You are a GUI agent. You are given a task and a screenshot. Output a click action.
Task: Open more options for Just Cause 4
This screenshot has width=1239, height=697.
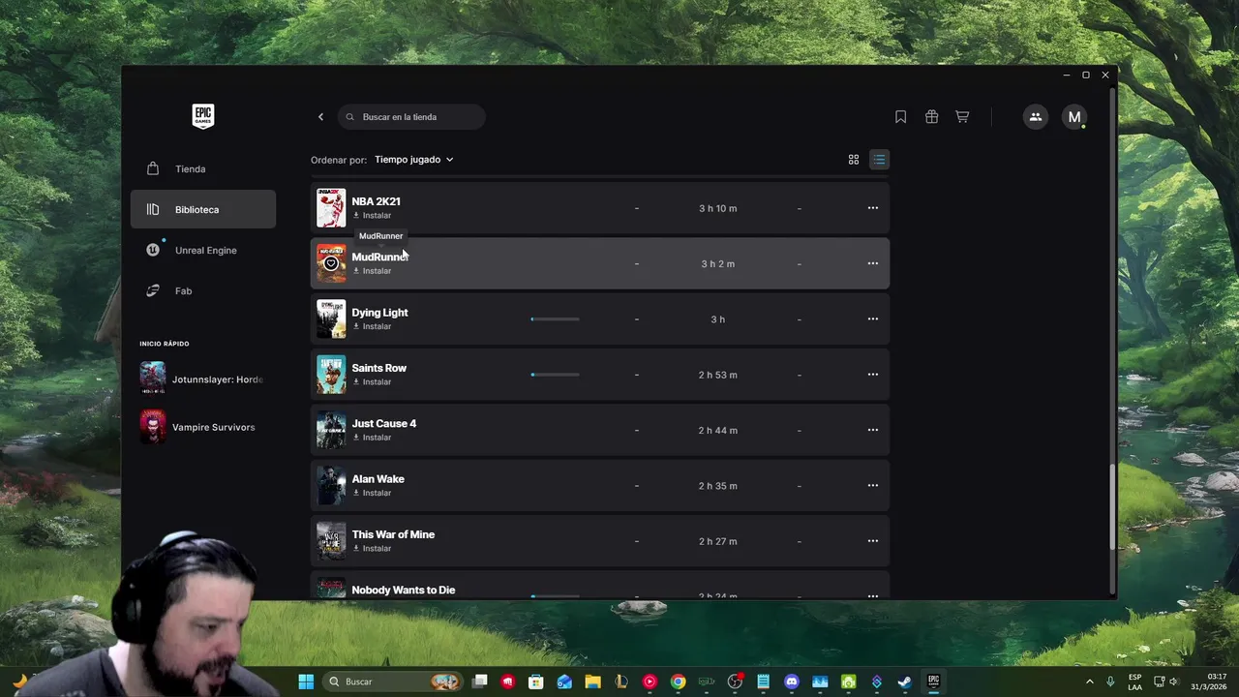tap(873, 430)
